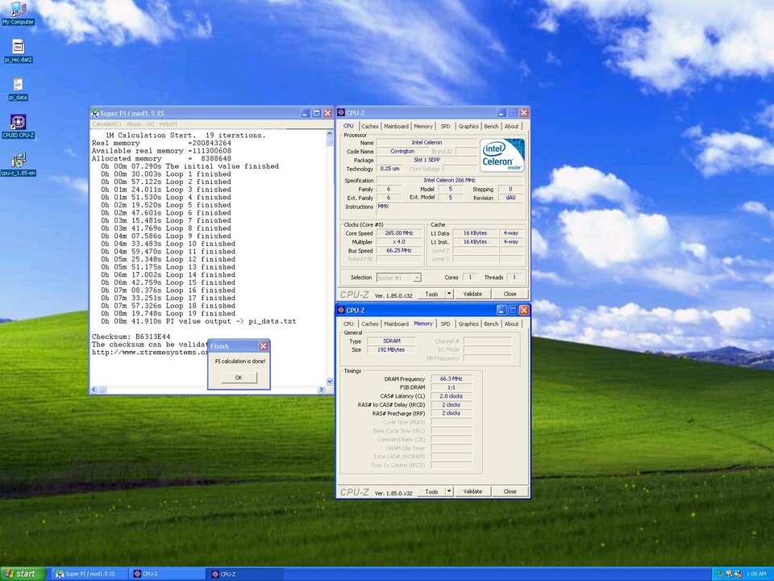
Task: Click the DRAM Frequency value 66.3 MHz
Action: [451, 379]
